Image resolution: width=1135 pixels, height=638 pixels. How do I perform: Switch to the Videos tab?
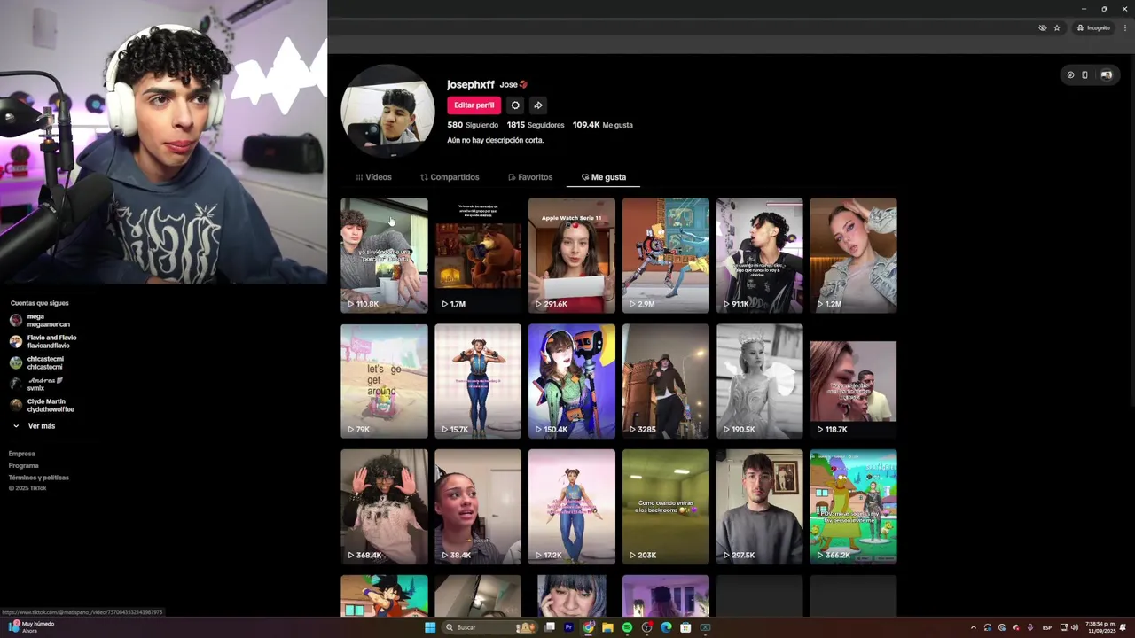[373, 177]
